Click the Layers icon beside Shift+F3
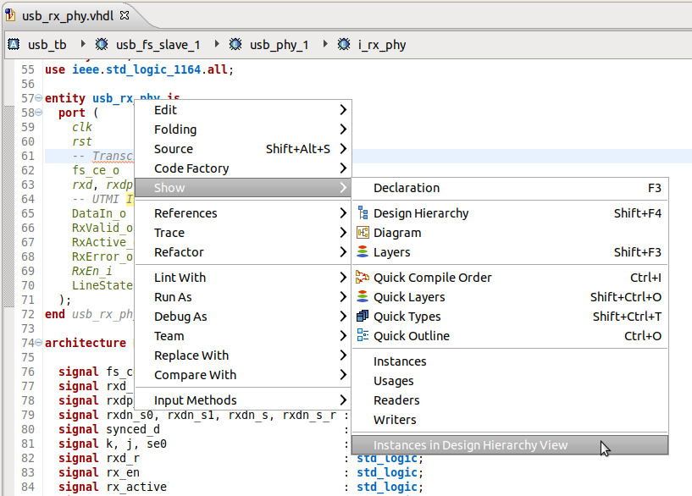The height and width of the screenshot is (496, 692). click(x=365, y=252)
